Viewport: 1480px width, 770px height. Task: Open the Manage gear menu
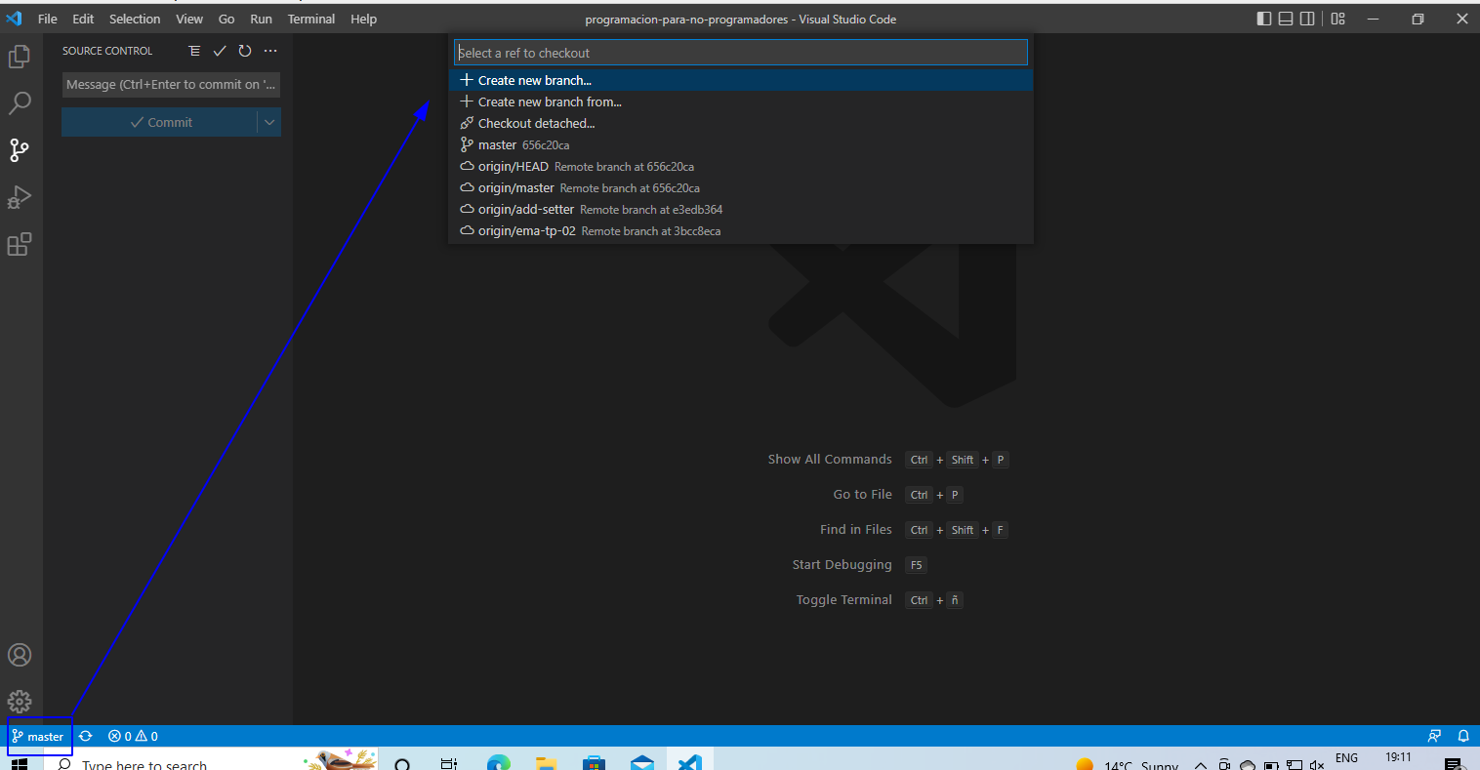pos(20,702)
